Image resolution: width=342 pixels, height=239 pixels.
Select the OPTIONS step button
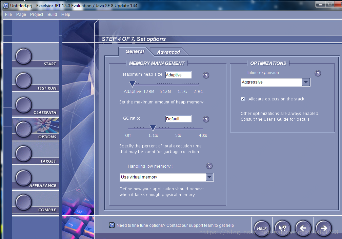coord(23,129)
